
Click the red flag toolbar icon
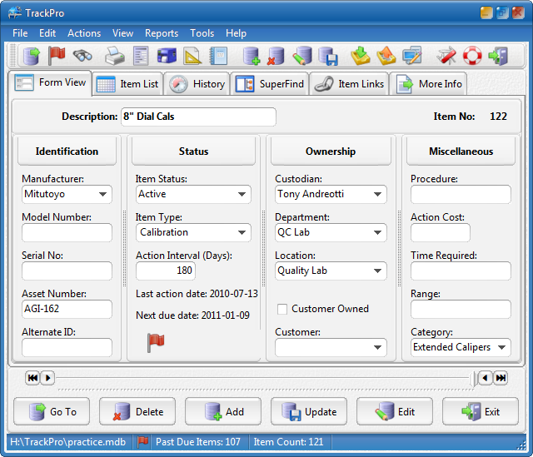pyautogui.click(x=57, y=56)
